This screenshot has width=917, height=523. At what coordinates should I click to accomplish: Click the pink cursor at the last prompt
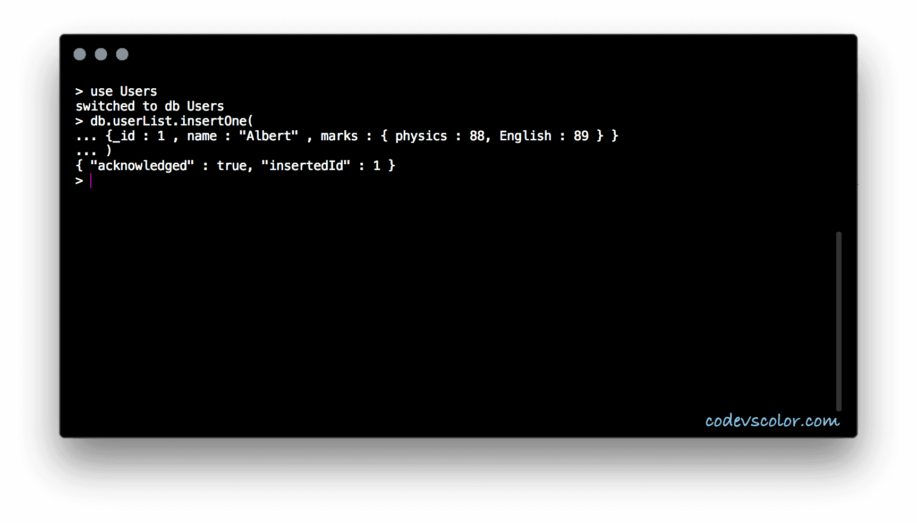[91, 181]
